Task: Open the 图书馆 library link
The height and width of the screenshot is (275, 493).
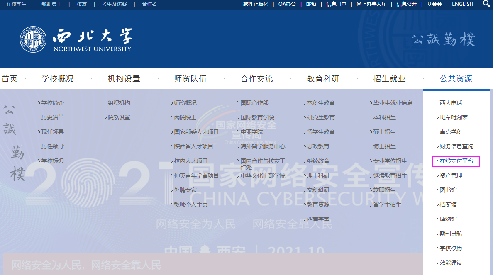Action: pos(448,190)
